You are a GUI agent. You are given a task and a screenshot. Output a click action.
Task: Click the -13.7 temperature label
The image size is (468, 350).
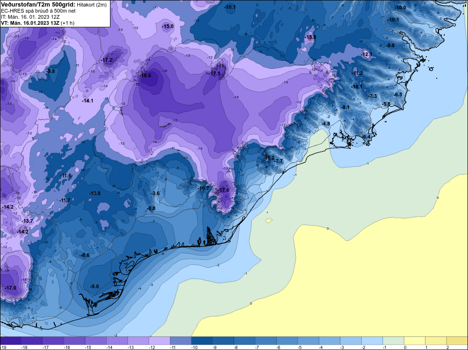pos(28,221)
